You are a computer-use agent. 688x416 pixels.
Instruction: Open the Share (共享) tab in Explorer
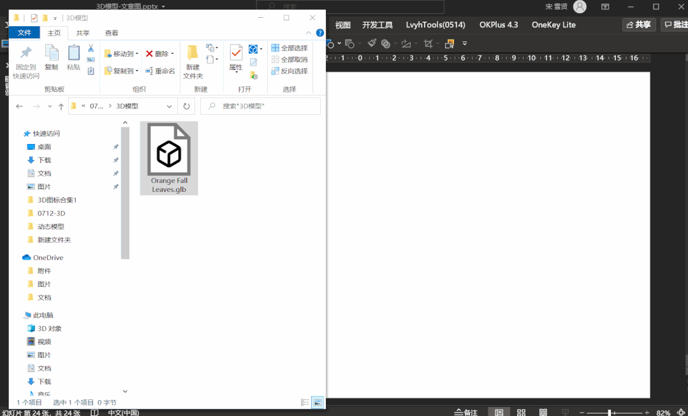(83, 33)
